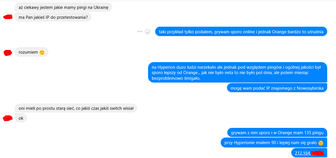Select the 'oni mieli po prostu starą sieć' message
The width and height of the screenshot is (336, 158).
click(x=76, y=108)
